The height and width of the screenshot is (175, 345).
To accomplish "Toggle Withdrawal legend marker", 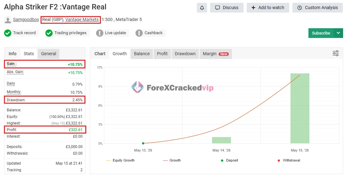I will (x=289, y=160).
